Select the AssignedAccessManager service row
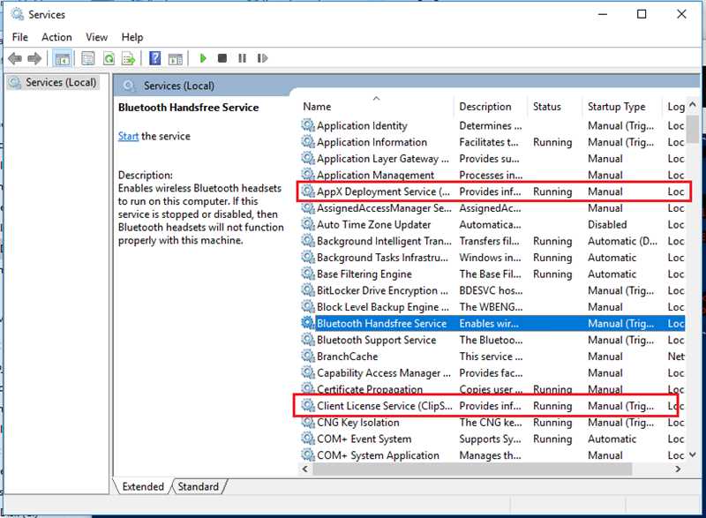The height and width of the screenshot is (518, 706). pyautogui.click(x=492, y=208)
